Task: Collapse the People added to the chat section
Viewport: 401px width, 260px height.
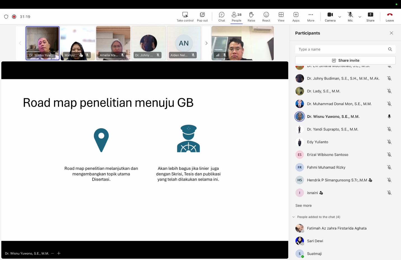Action: (x=293, y=217)
